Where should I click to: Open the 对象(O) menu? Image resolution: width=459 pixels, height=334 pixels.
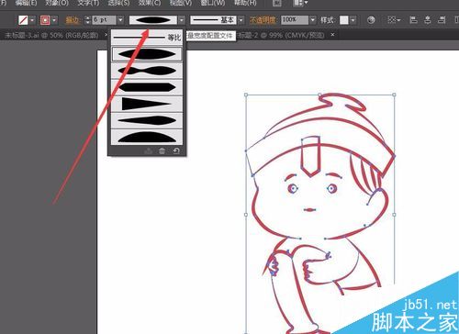click(57, 3)
